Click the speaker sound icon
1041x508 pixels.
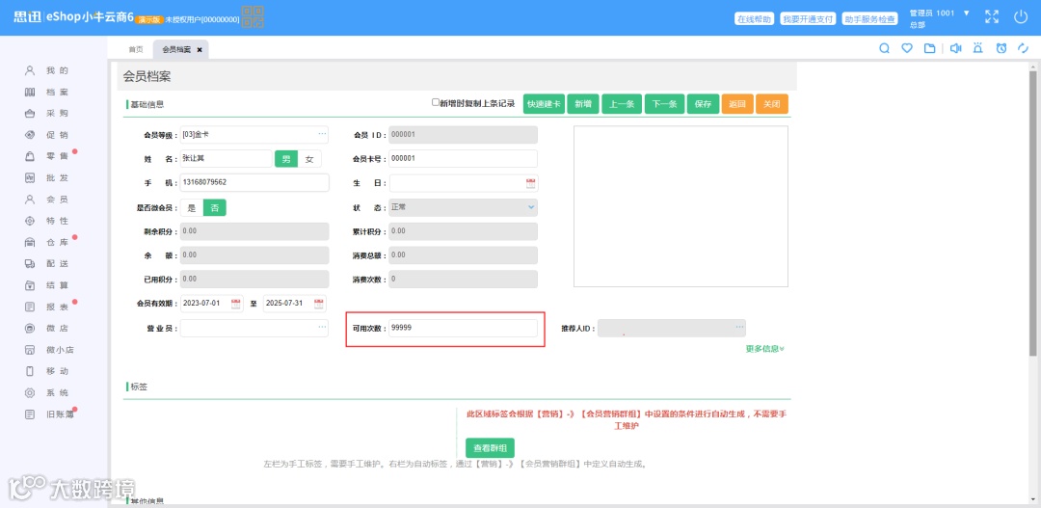(956, 48)
